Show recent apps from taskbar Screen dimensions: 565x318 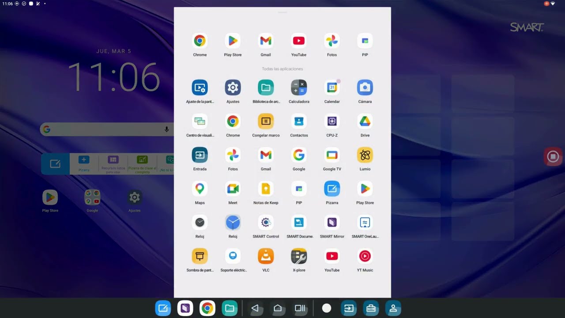click(300, 308)
